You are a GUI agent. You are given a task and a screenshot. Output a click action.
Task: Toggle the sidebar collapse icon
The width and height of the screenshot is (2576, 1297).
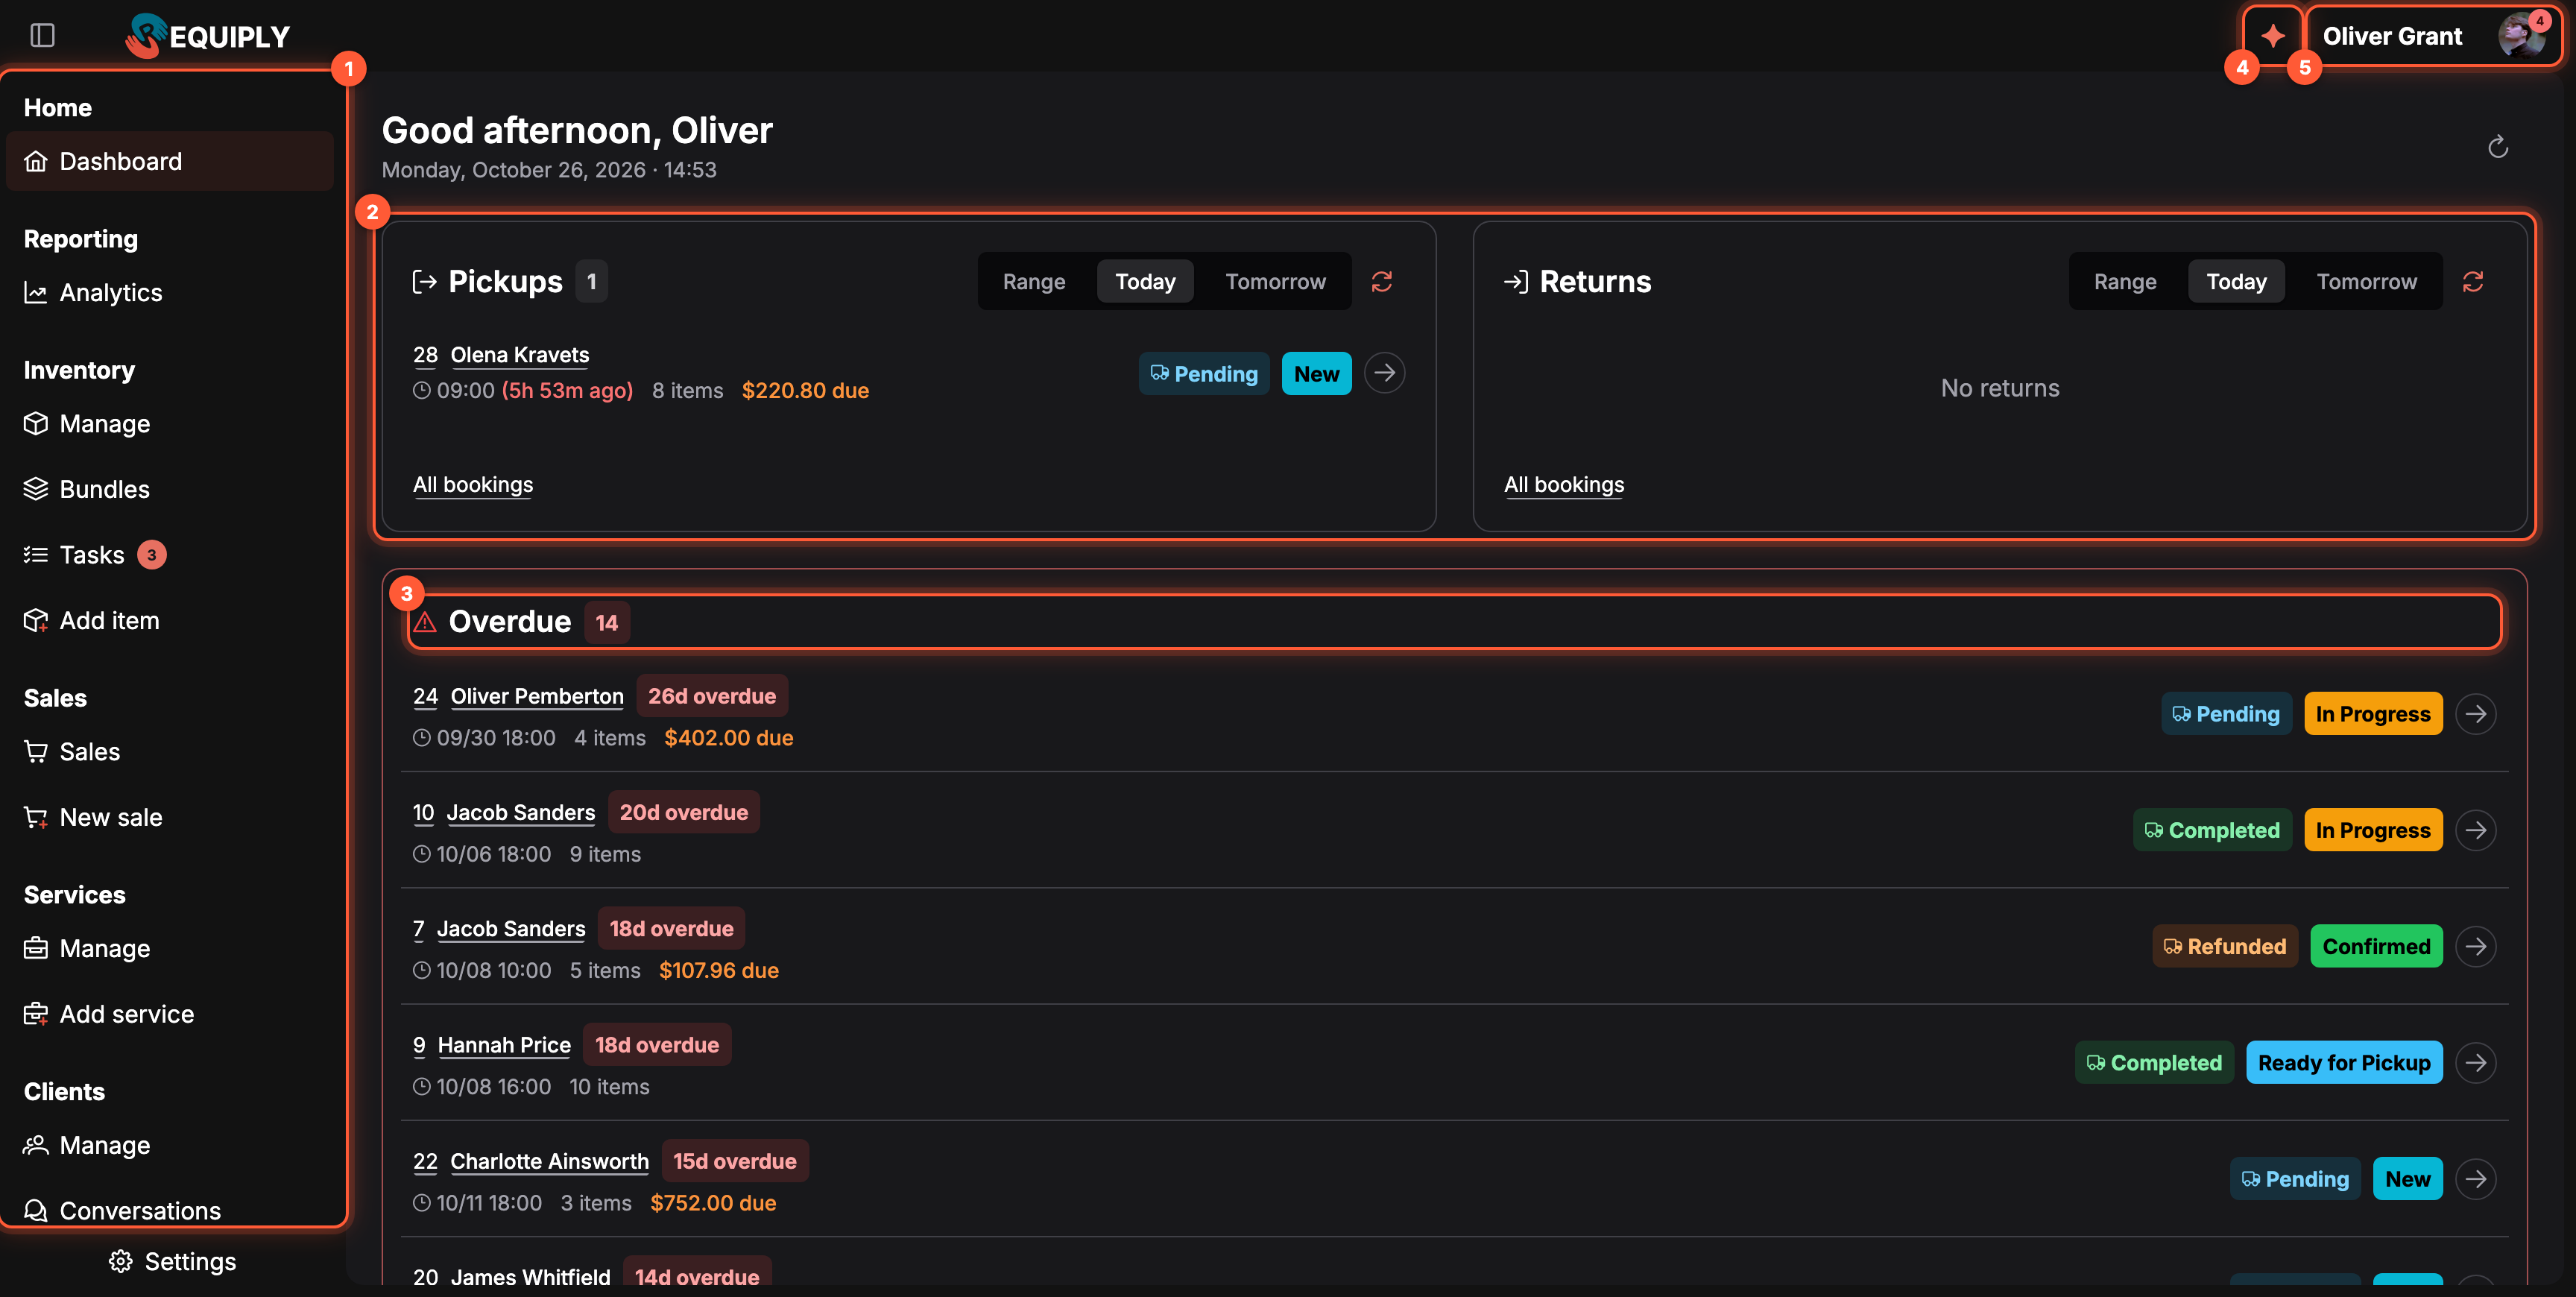[x=42, y=36]
